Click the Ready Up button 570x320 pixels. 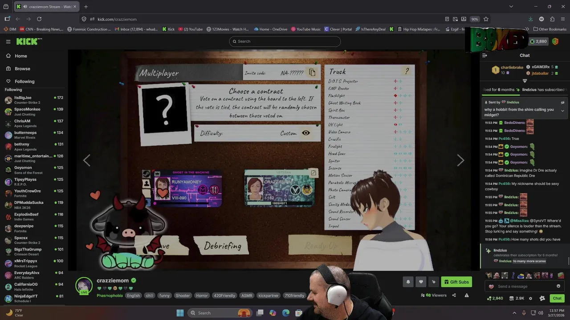321,245
